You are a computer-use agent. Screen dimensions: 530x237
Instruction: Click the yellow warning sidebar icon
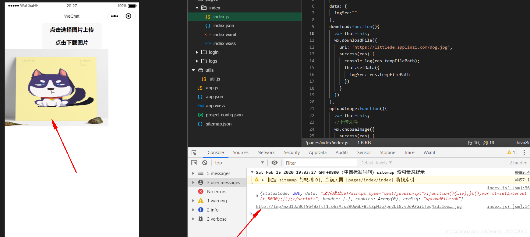point(201,201)
